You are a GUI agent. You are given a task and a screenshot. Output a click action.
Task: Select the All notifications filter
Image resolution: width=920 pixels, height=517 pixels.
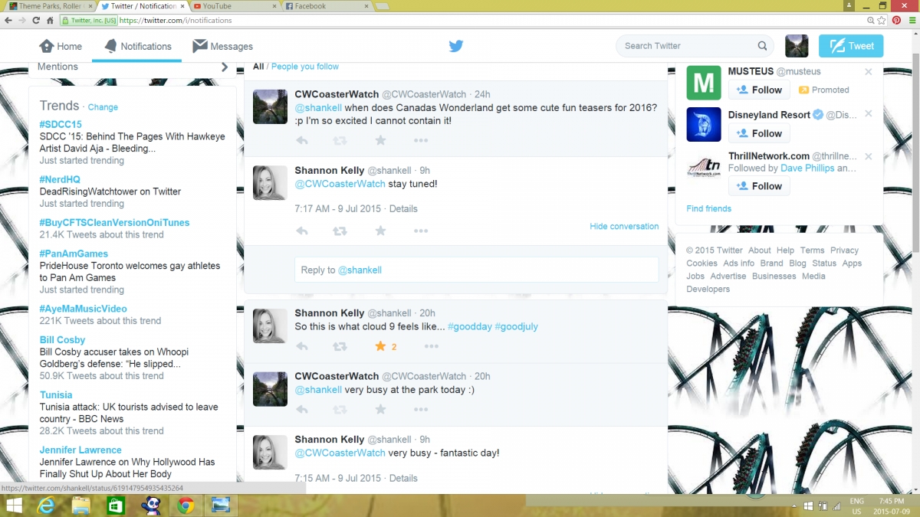(x=258, y=67)
